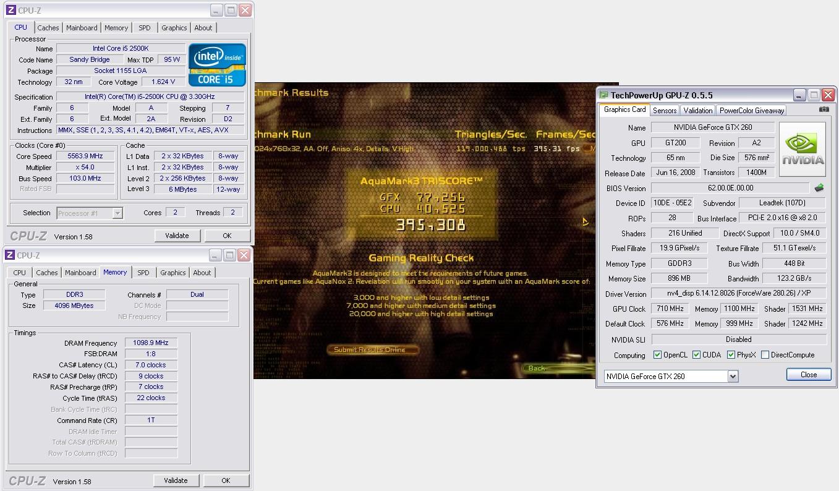Image resolution: width=839 pixels, height=491 pixels.
Task: Open the Memory tab in top CPU-Z
Action: click(116, 28)
